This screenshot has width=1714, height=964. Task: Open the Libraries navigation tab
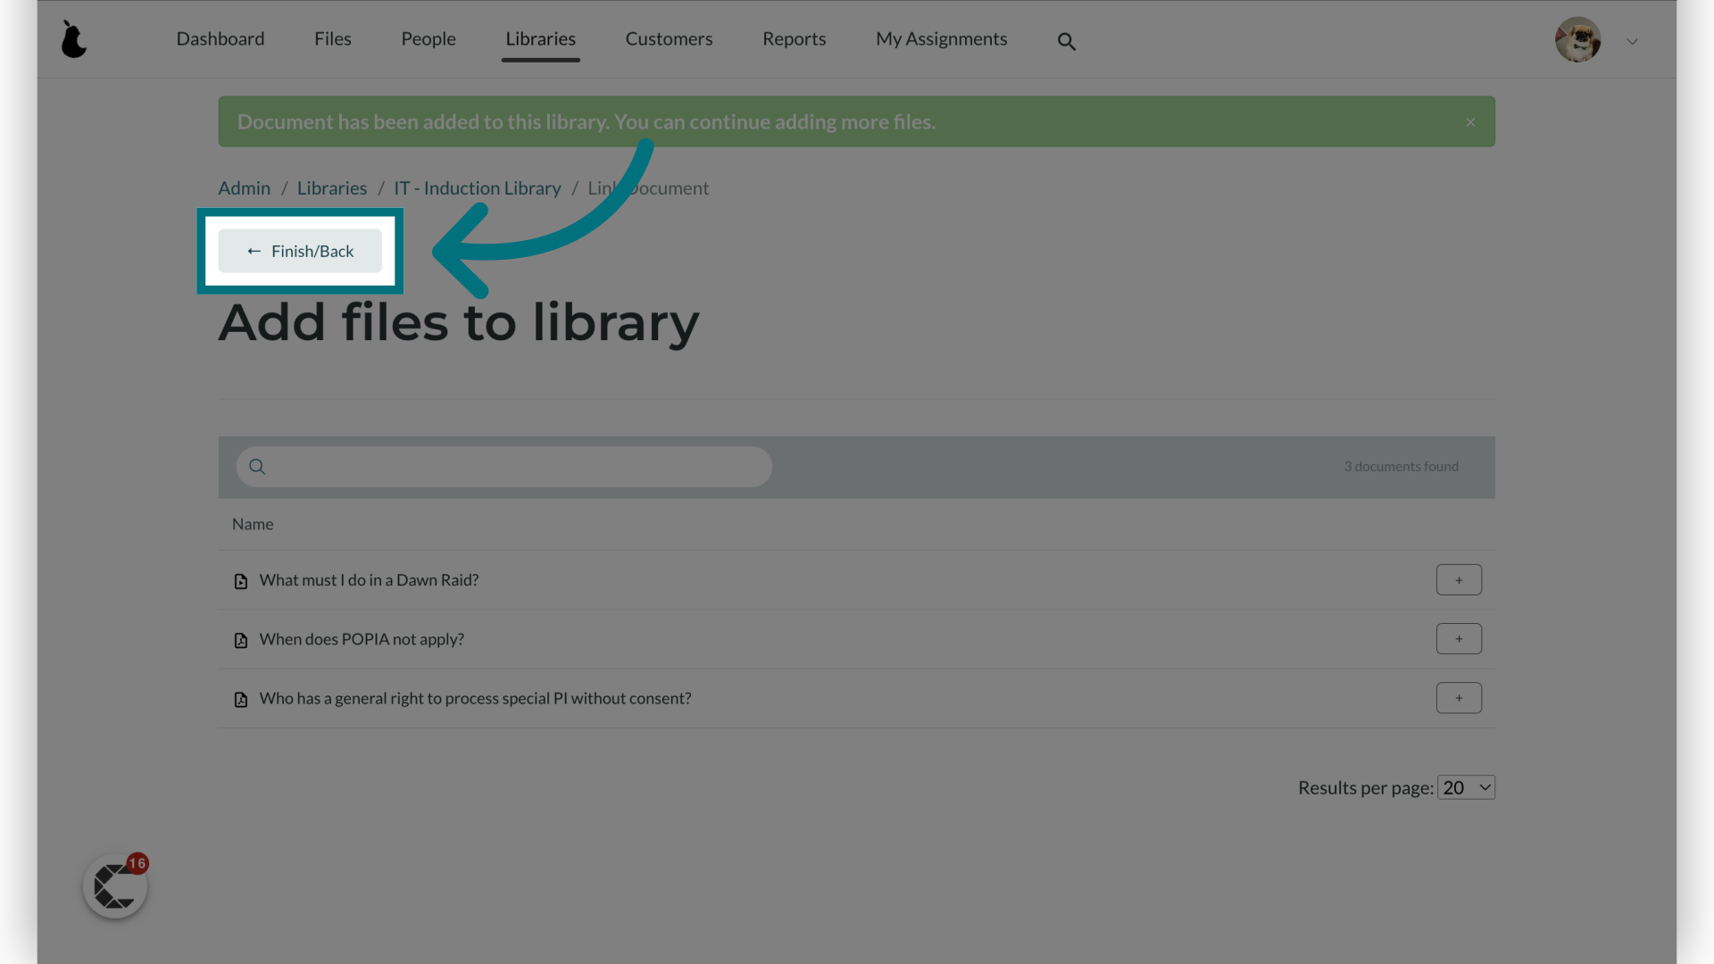tap(540, 39)
